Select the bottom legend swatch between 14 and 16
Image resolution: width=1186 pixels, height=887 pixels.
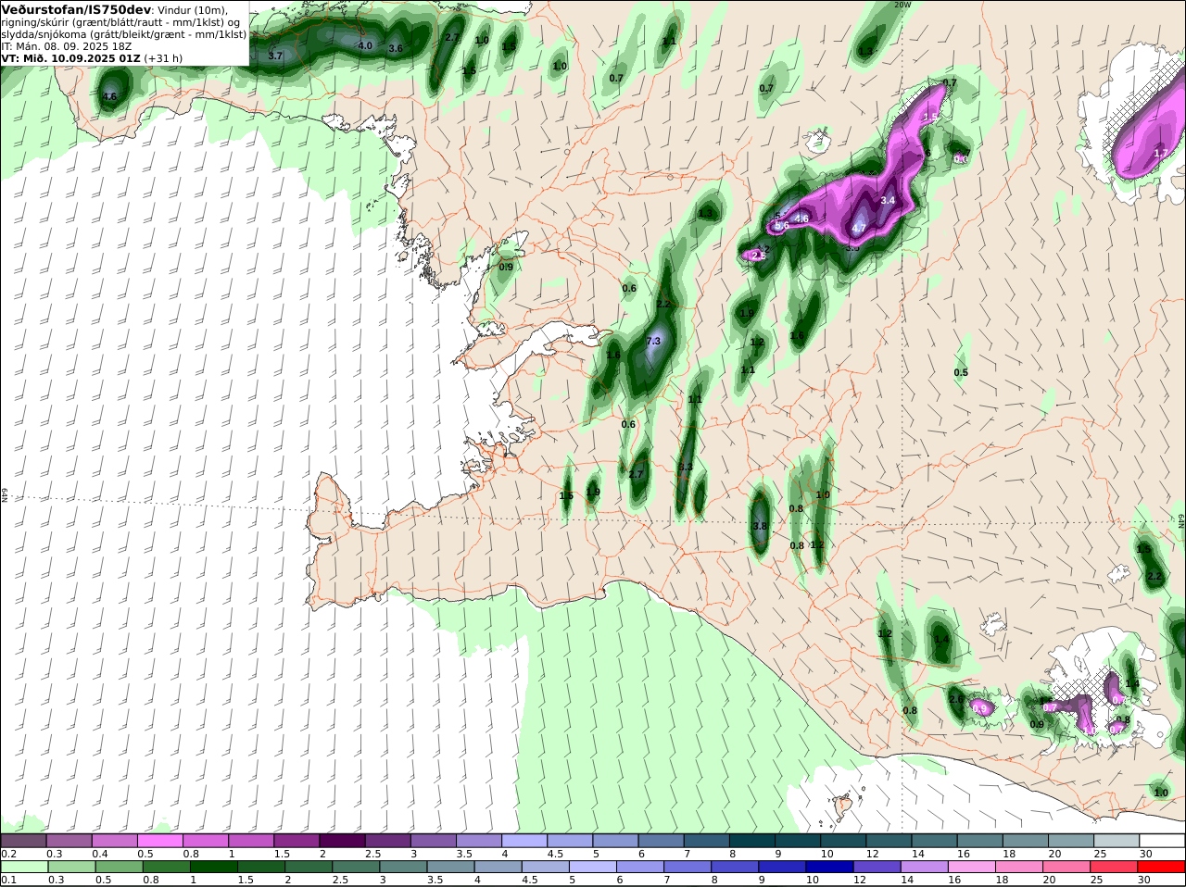click(x=925, y=868)
